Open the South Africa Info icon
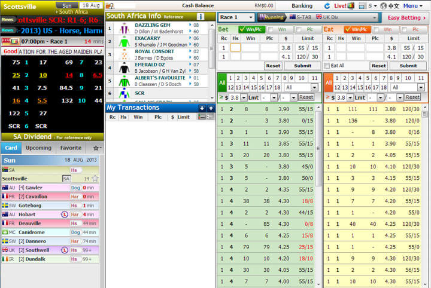431x288 pixels. [x=201, y=16]
